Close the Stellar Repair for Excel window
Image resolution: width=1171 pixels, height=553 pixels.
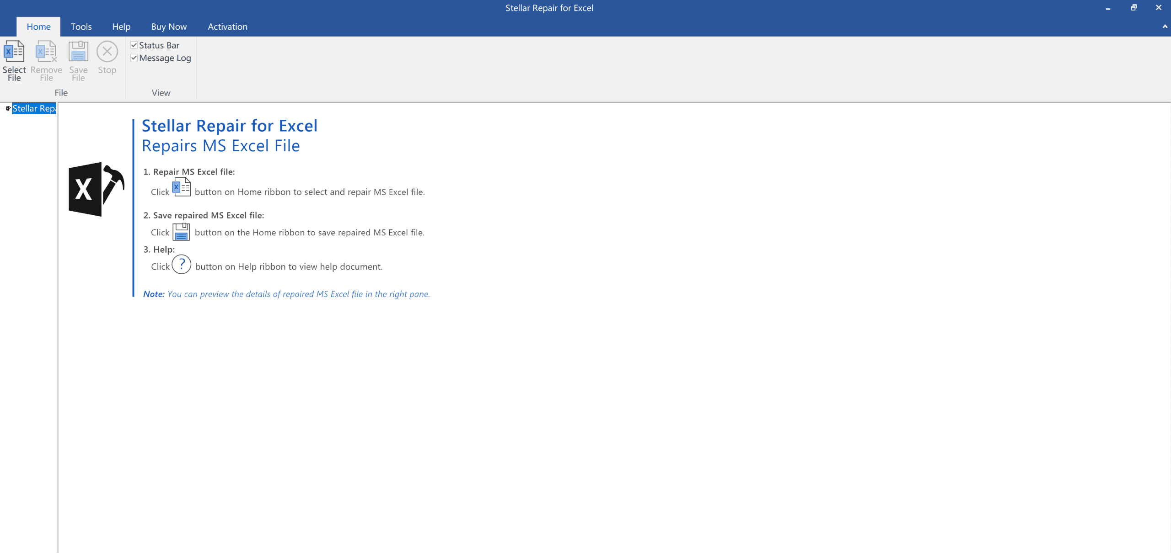1159,8
